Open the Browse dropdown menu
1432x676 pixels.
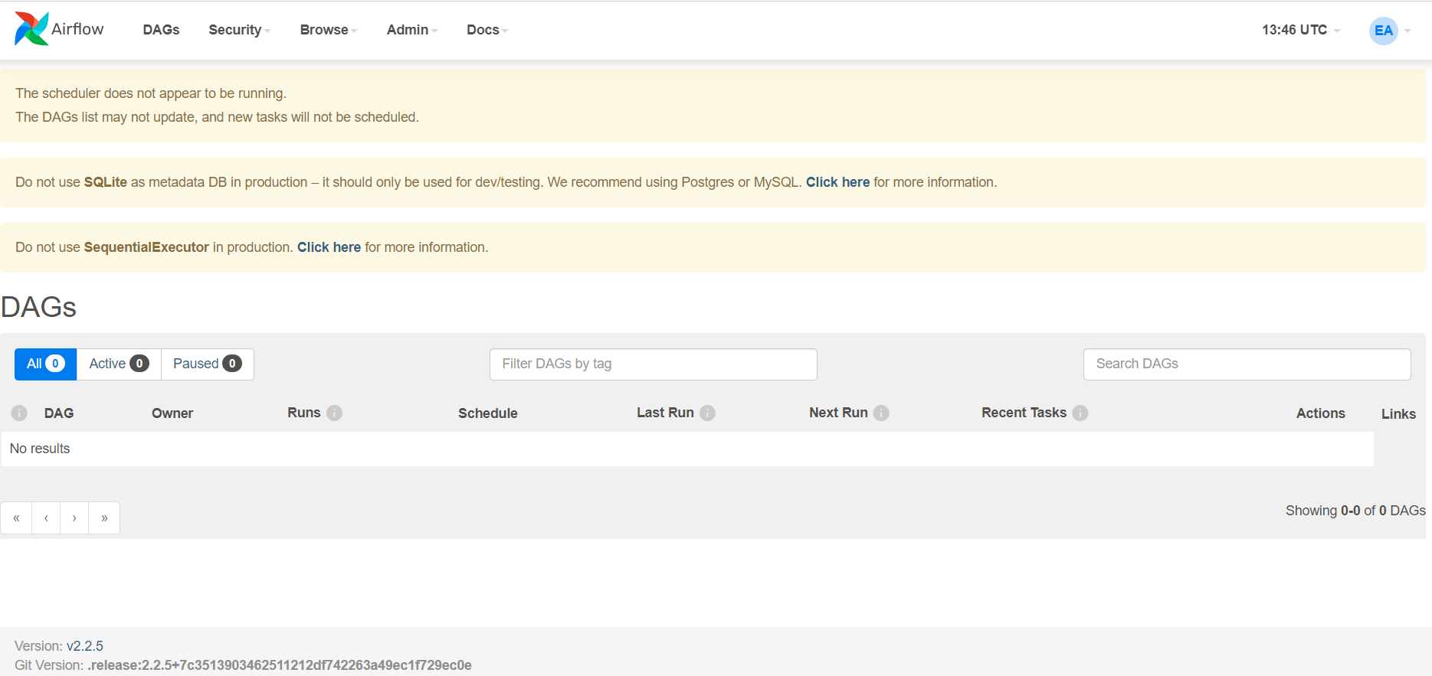click(x=328, y=30)
